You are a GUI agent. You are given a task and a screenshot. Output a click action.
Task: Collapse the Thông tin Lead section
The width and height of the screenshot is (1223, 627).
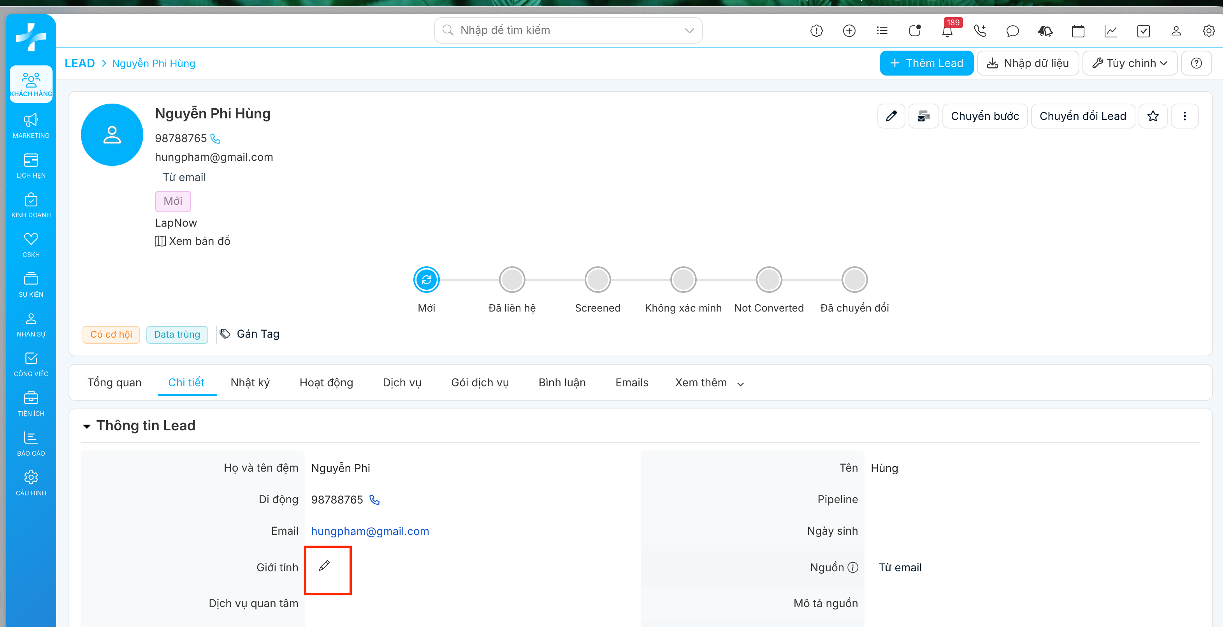87,426
